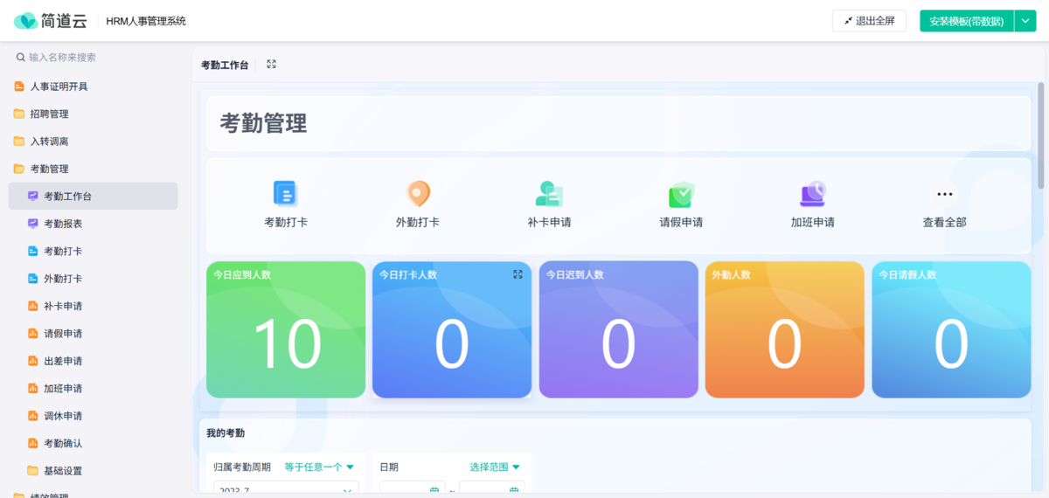This screenshot has width=1049, height=498.
Task: Click the 考勤报表 dashboard icon
Action: coord(33,224)
